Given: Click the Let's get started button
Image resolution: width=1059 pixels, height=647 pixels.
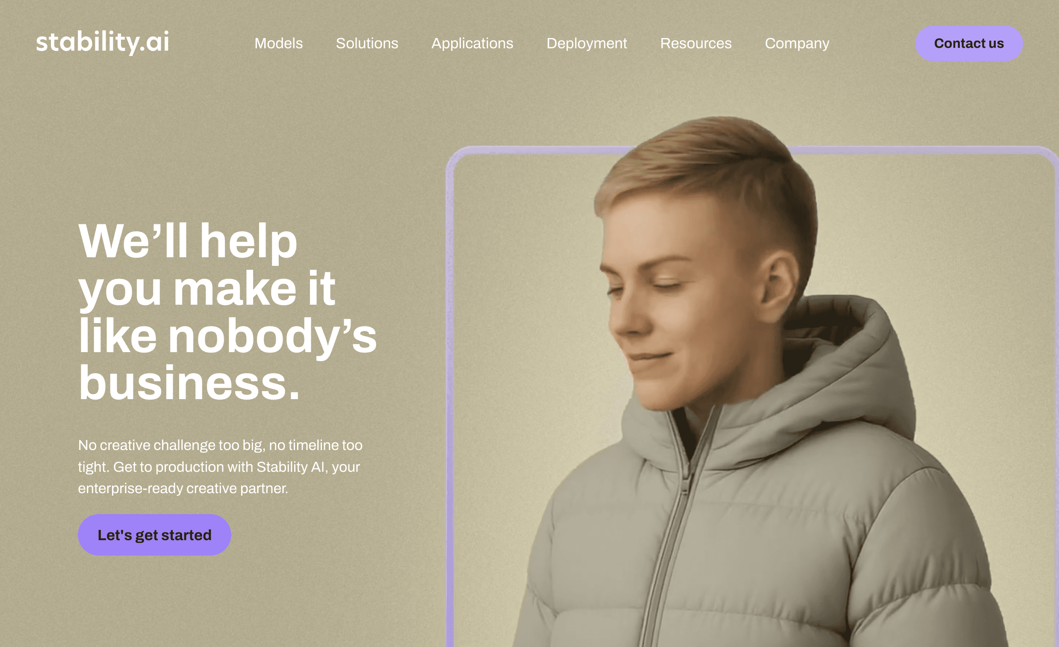Looking at the screenshot, I should [154, 535].
